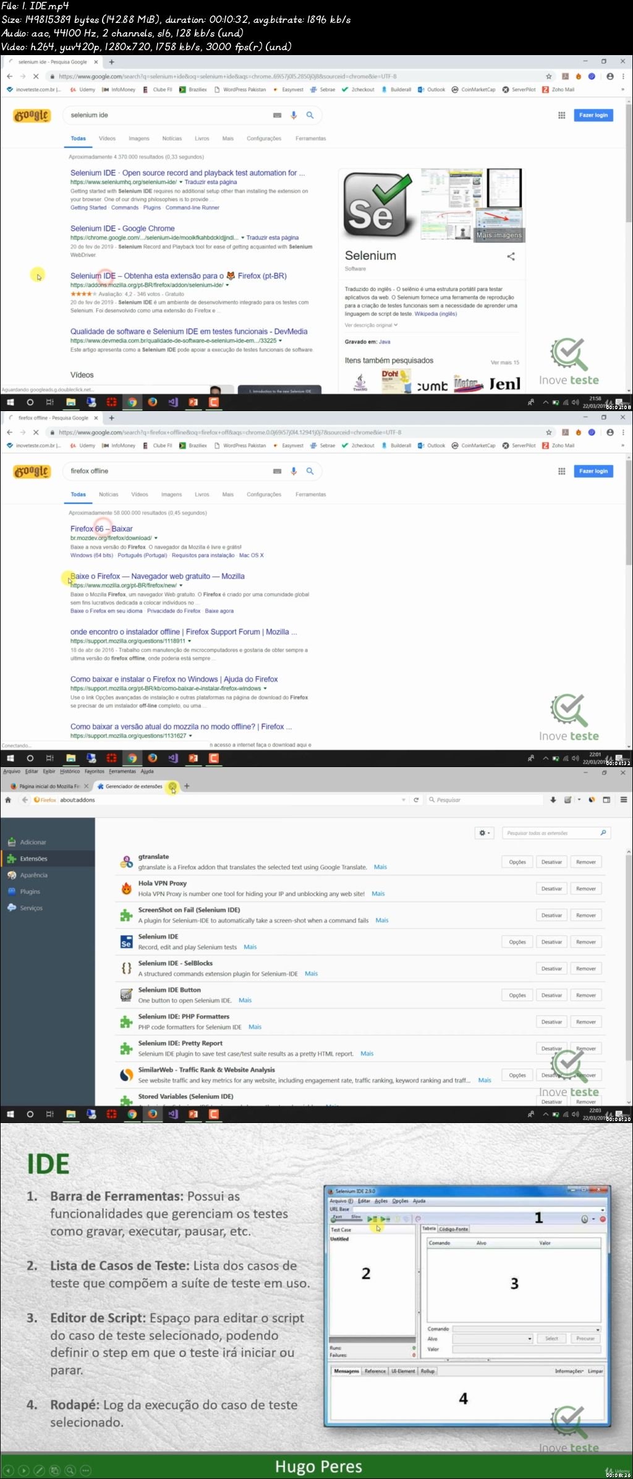Open the URL arrow for the addons.mozilla.org result

pyautogui.click(x=227, y=285)
